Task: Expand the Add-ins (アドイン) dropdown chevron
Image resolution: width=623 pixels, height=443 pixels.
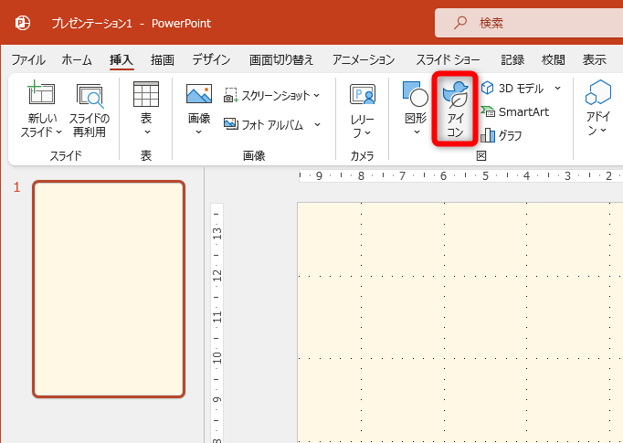Action: click(604, 131)
